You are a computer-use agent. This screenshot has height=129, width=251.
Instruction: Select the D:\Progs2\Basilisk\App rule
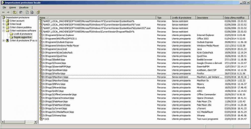pyautogui.click(x=54, y=60)
